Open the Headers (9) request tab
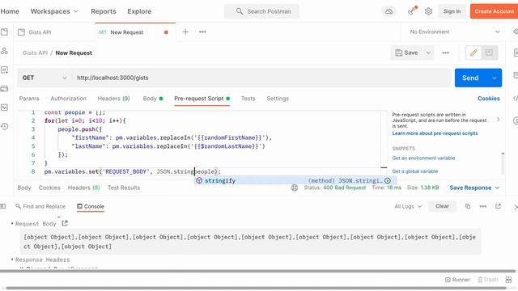This screenshot has width=518, height=291. 113,99
